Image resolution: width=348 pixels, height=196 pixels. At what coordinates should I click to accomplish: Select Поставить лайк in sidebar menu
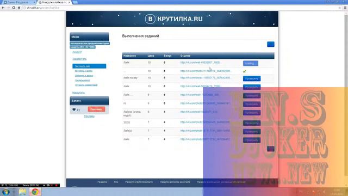(89, 66)
